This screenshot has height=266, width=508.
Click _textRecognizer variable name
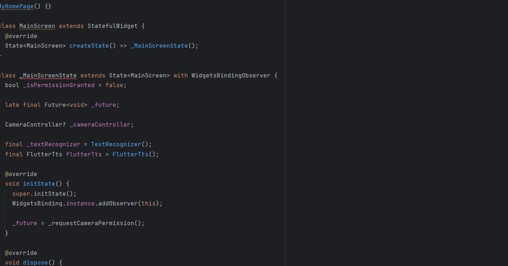tap(53, 144)
